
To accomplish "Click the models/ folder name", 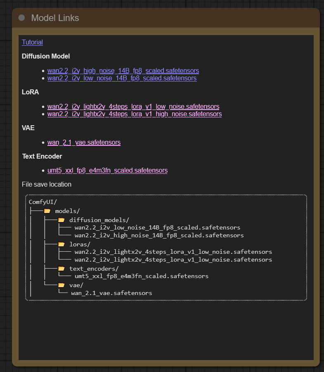I will point(68,211).
